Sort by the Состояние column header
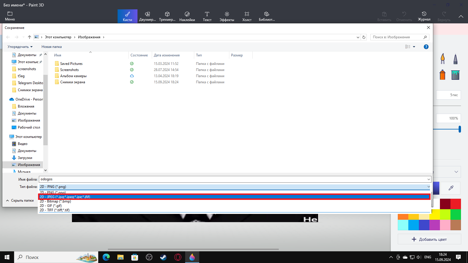 pos(140,55)
